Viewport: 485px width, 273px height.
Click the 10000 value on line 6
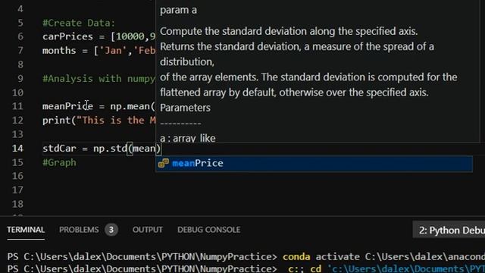click(x=130, y=36)
